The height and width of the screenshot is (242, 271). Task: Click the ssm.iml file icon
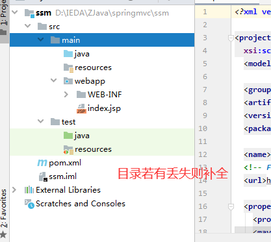point(43,176)
